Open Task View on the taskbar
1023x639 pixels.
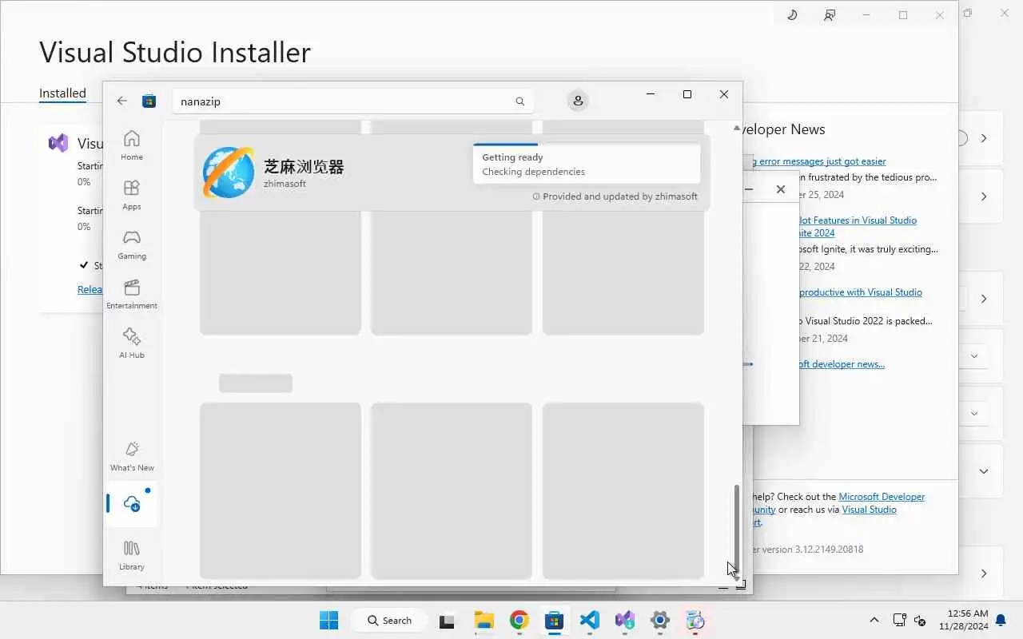448,620
